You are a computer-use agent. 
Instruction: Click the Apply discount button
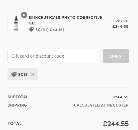pyautogui.click(x=116, y=56)
